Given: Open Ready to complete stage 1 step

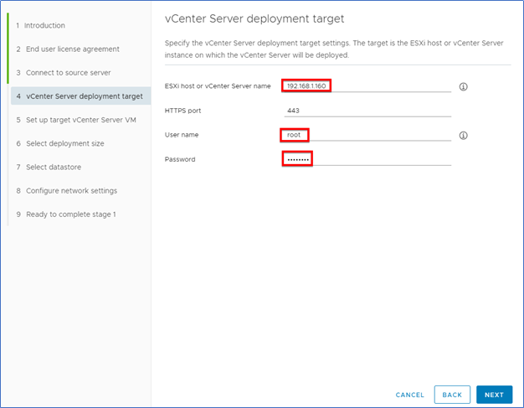Looking at the screenshot, I should click(66, 214).
